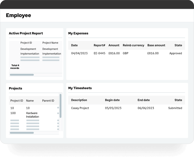Screen dimensions: 194x163
Task: Click the Begin date header in My Timesheets
Action: (113, 100)
